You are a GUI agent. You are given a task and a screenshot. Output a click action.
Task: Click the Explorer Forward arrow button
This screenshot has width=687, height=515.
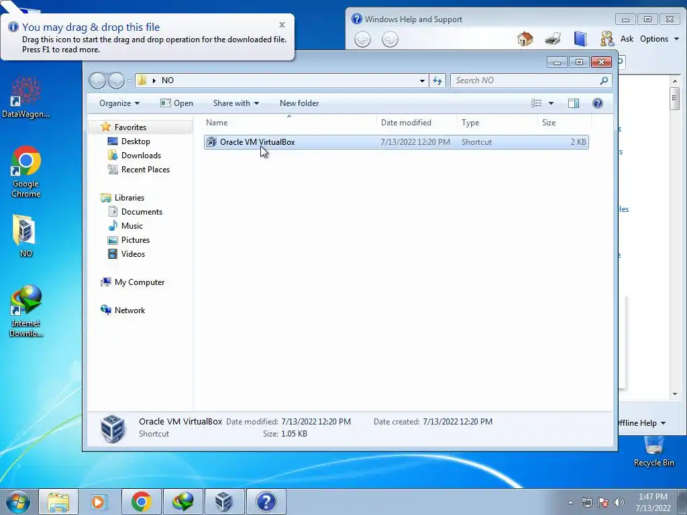[116, 80]
